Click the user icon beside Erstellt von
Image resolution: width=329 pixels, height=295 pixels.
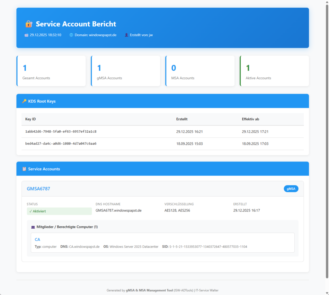(x=126, y=35)
